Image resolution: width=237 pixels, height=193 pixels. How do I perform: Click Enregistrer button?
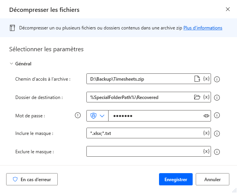[176, 179]
